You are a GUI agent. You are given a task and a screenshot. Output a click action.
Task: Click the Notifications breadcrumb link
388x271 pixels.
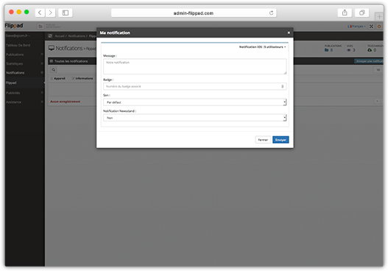click(77, 36)
